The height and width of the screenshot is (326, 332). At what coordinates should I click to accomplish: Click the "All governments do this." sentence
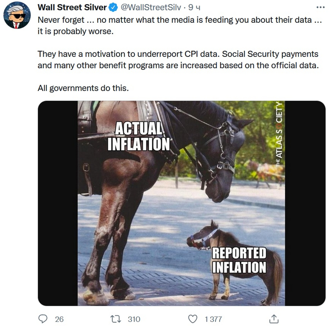(83, 88)
